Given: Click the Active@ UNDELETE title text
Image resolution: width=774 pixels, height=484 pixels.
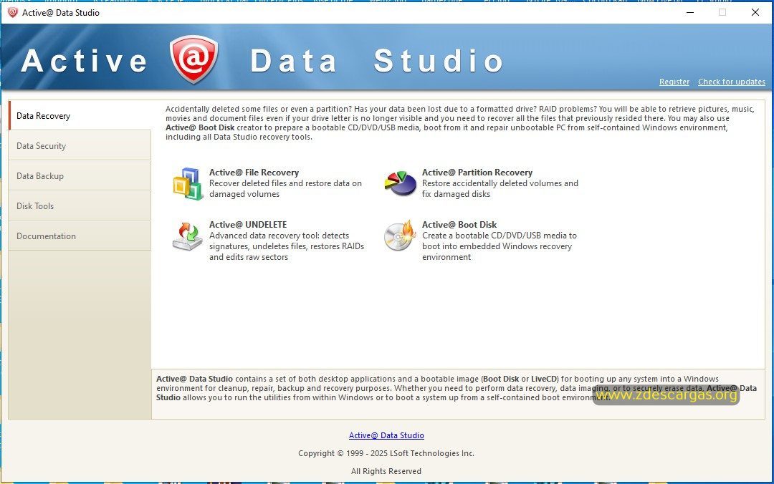Looking at the screenshot, I should click(248, 225).
